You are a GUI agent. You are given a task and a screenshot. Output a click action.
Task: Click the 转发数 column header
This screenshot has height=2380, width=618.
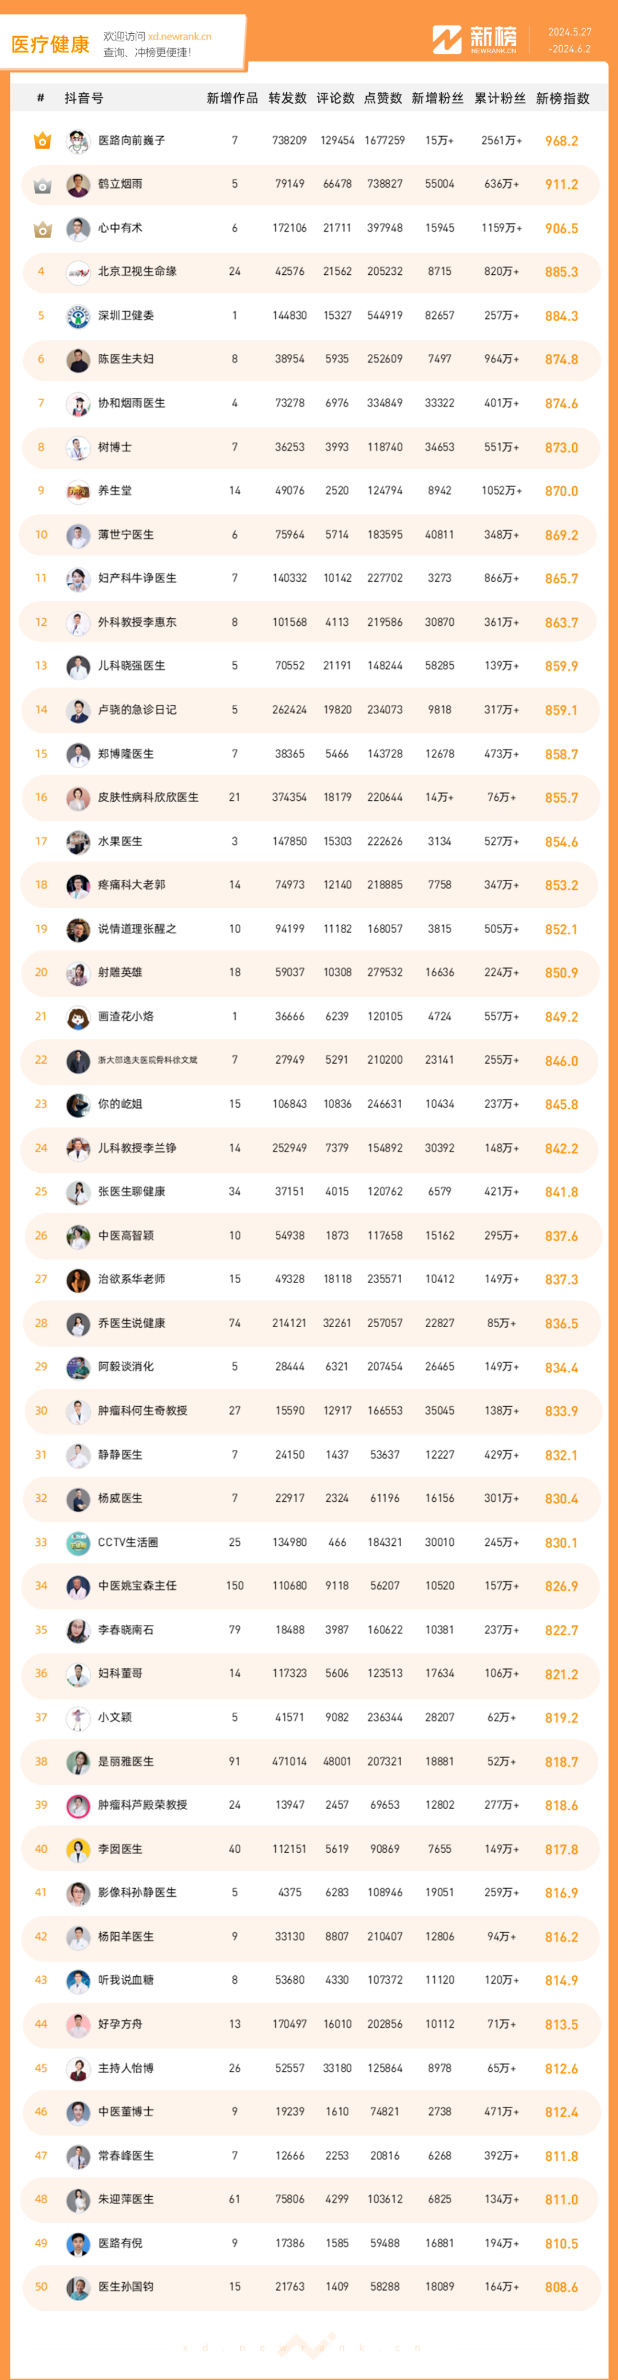(287, 98)
